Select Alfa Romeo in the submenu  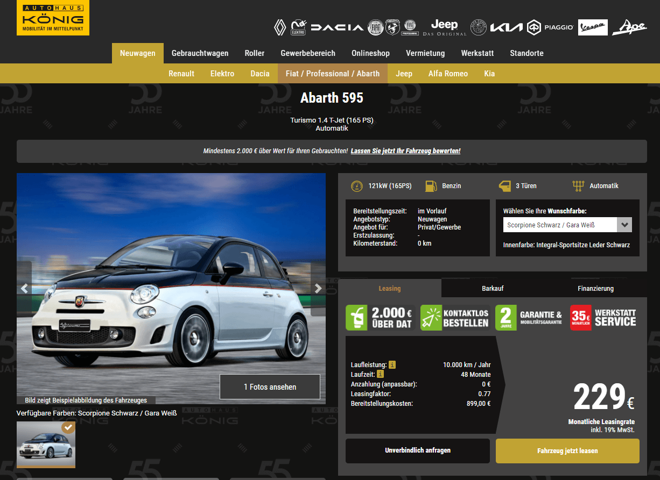click(448, 74)
